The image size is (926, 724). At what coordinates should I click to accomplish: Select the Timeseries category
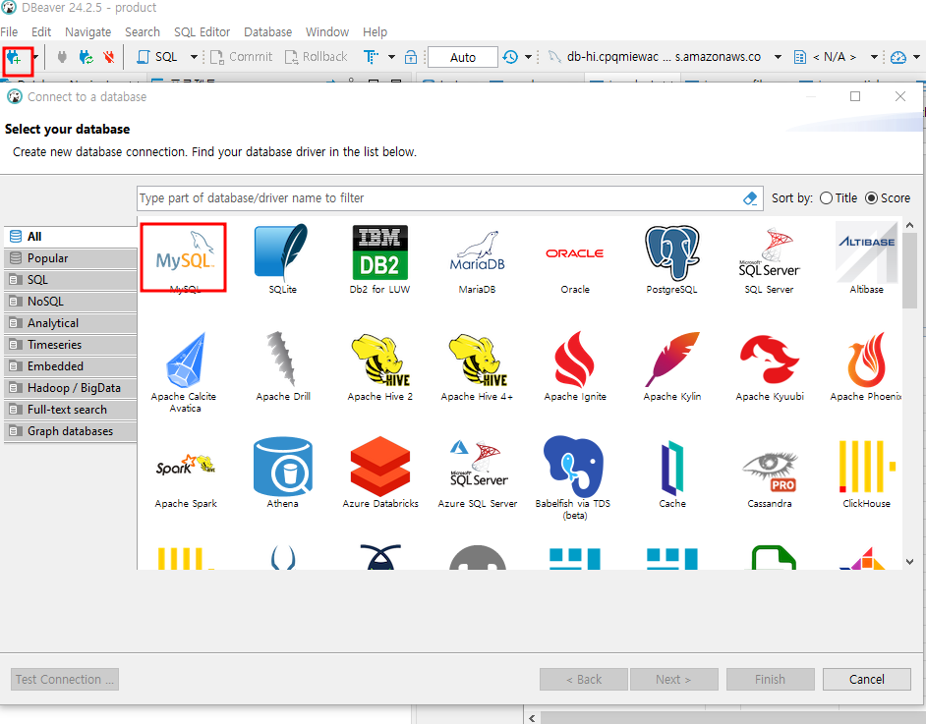point(71,345)
